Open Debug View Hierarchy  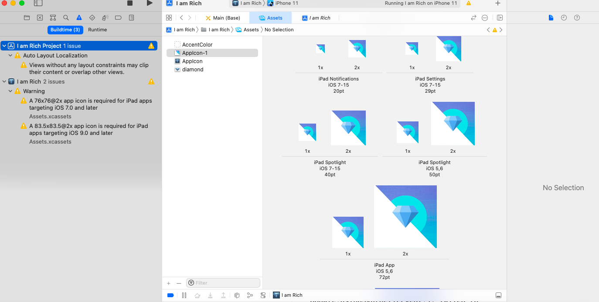[x=237, y=295]
